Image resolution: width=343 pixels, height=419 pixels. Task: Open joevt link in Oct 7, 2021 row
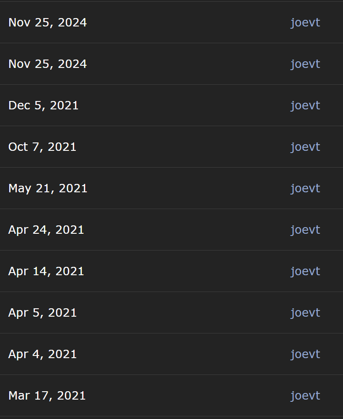click(x=306, y=147)
